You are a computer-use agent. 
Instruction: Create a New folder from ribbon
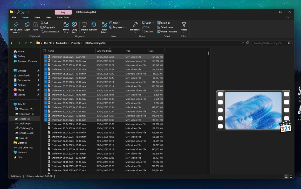(104, 27)
